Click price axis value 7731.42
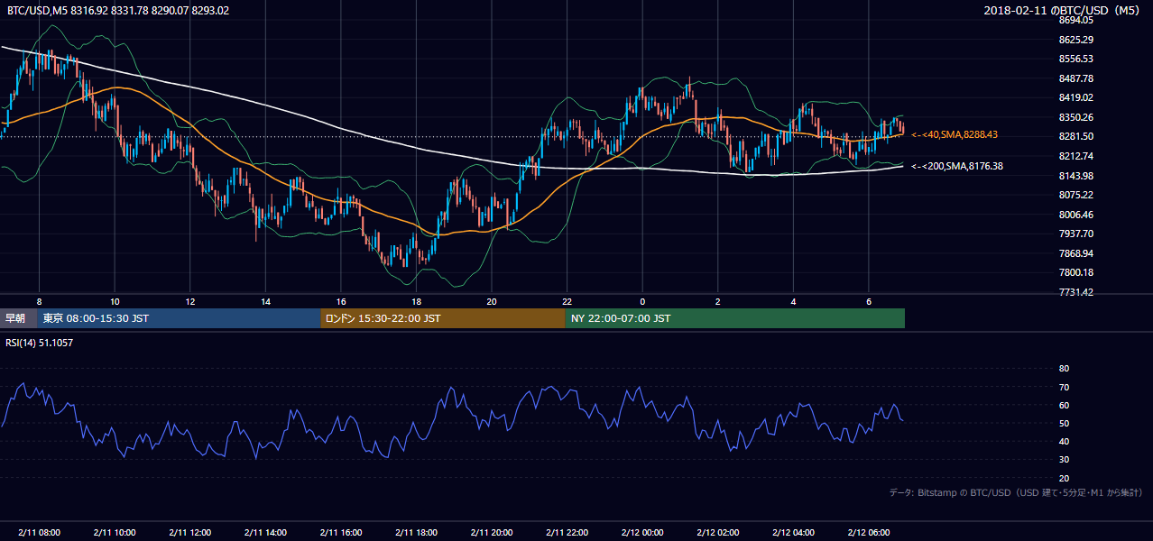1153x541 pixels. point(1076,292)
